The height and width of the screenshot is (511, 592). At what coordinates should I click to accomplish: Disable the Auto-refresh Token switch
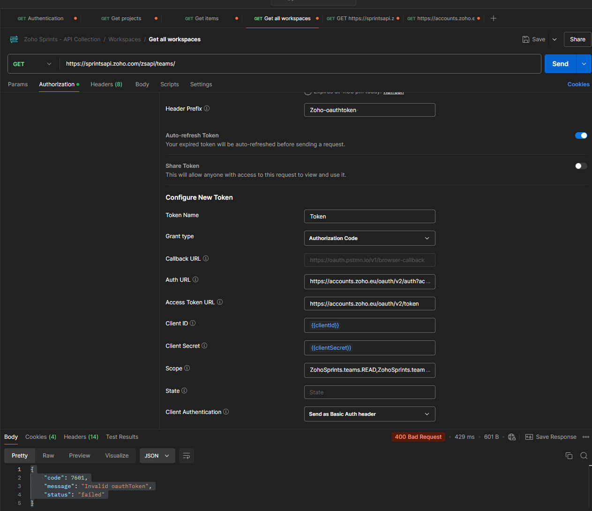point(581,135)
